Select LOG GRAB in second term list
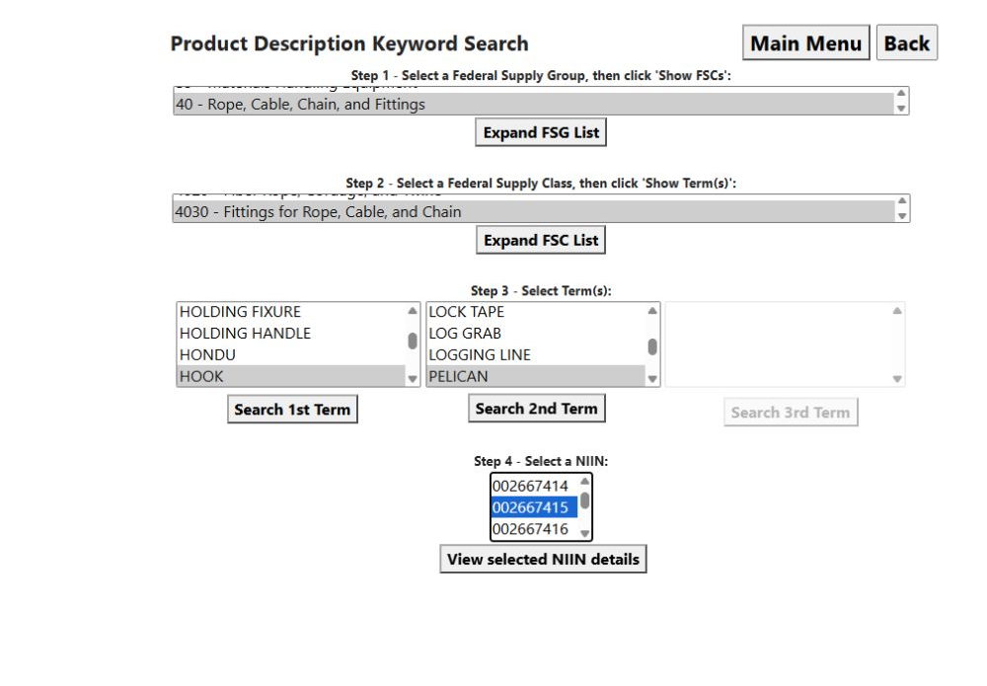 tap(536, 333)
